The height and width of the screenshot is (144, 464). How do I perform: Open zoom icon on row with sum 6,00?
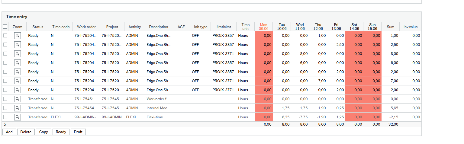tap(18, 63)
